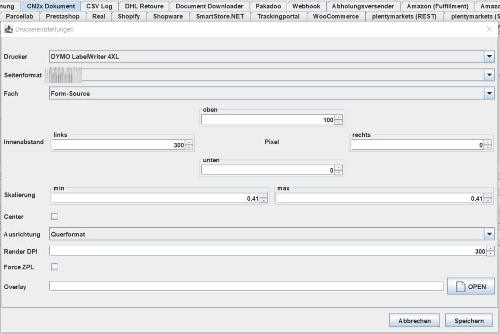Decrease the oben padding value
This screenshot has width=500, height=334.
338,122
